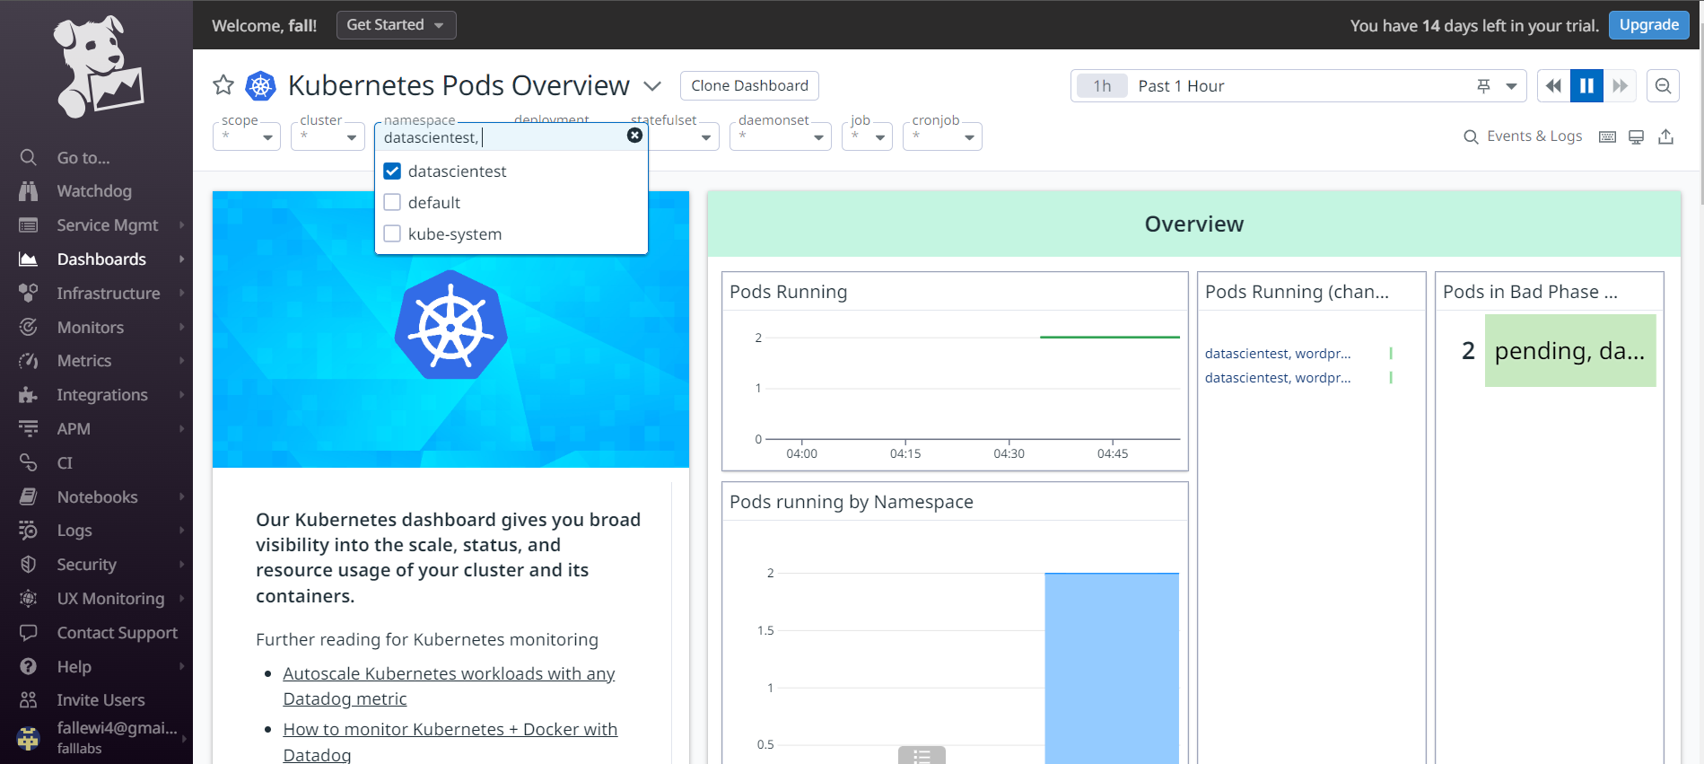
Task: Open the keyboard shortcuts icon
Action: pos(1607,136)
